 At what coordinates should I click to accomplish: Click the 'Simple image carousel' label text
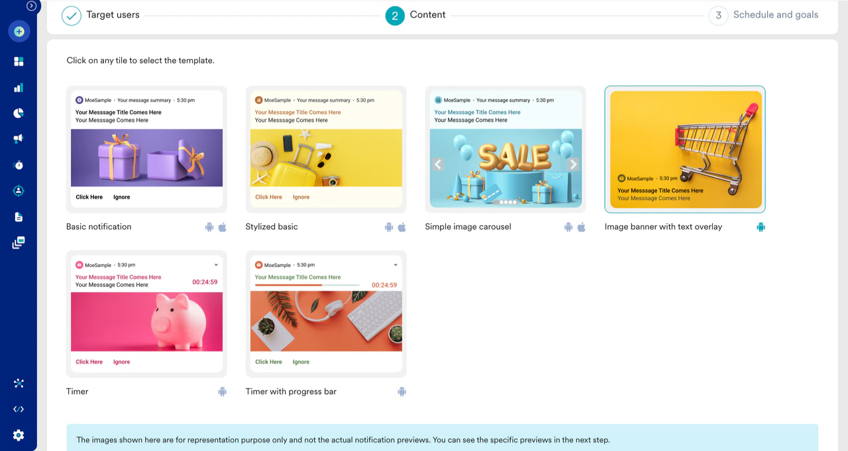click(468, 226)
